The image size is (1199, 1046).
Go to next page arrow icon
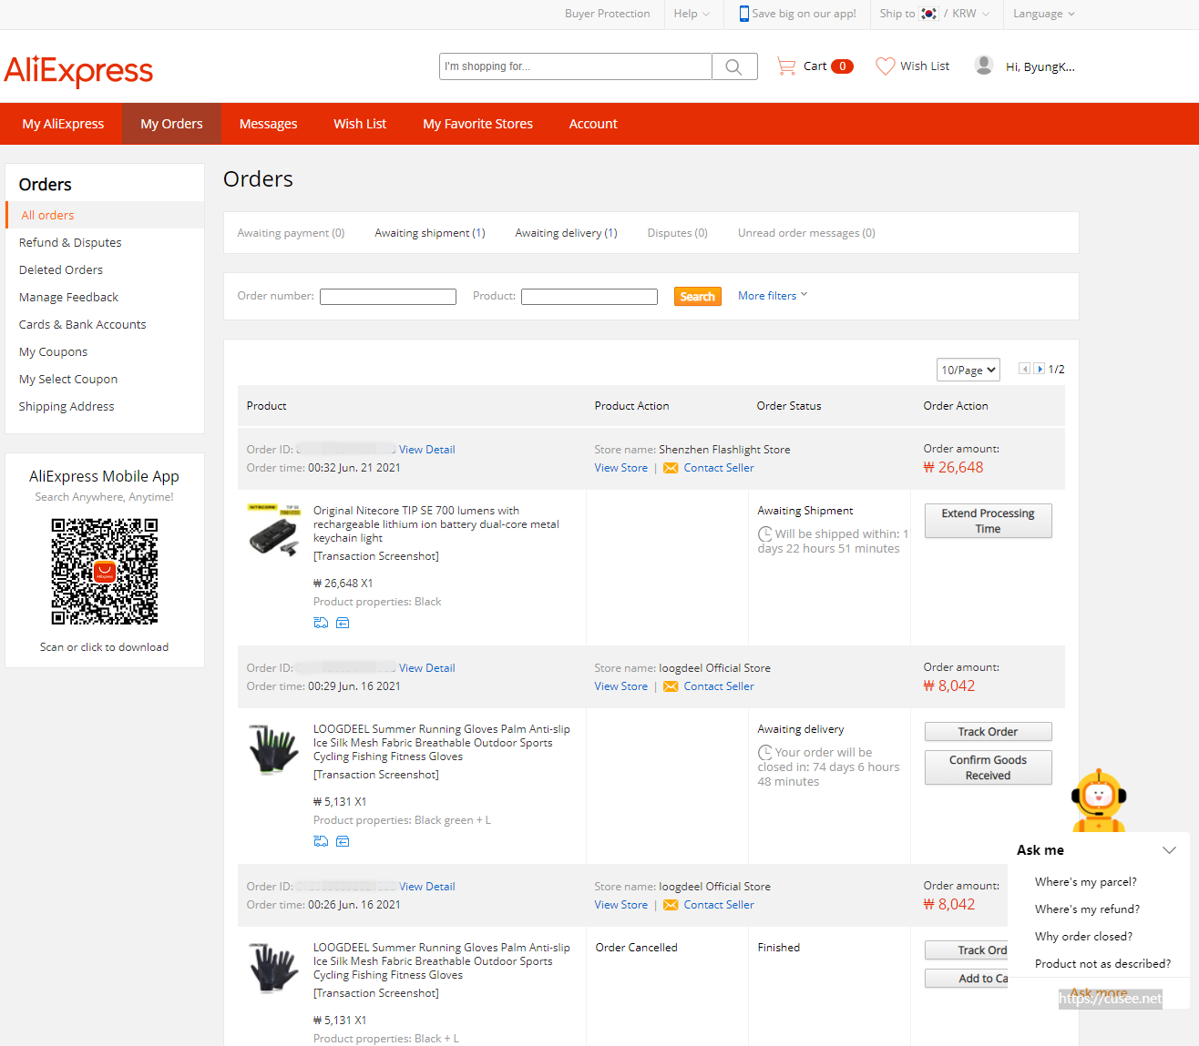click(1039, 369)
